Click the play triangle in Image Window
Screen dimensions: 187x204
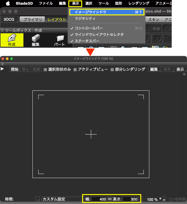pos(2,69)
